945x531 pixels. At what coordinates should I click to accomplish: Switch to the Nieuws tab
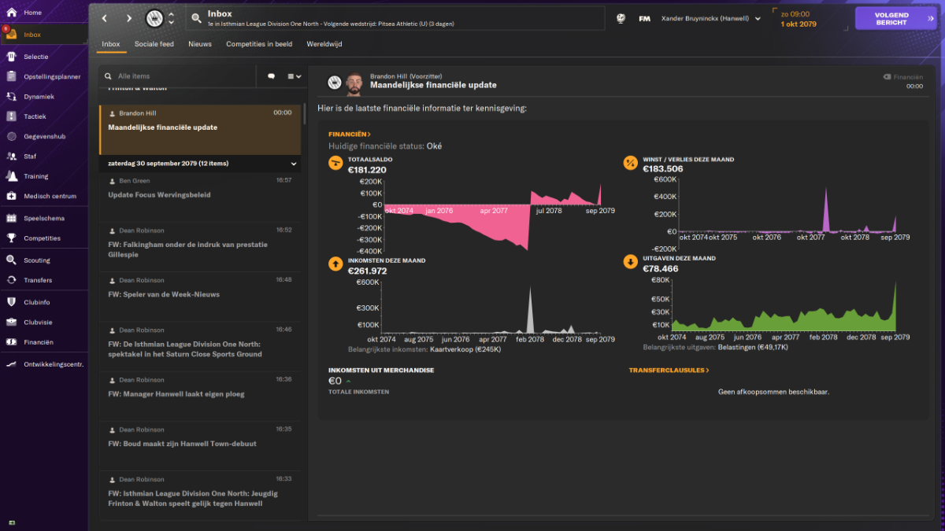(x=200, y=44)
